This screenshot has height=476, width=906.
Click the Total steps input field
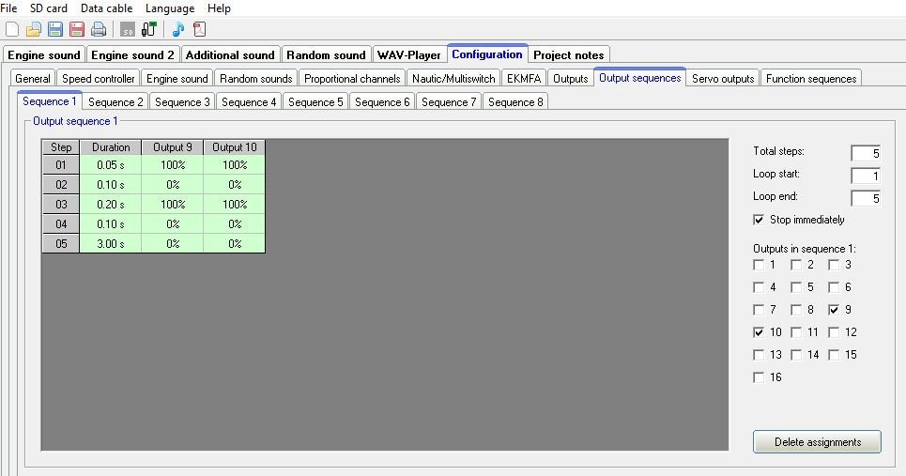click(866, 153)
